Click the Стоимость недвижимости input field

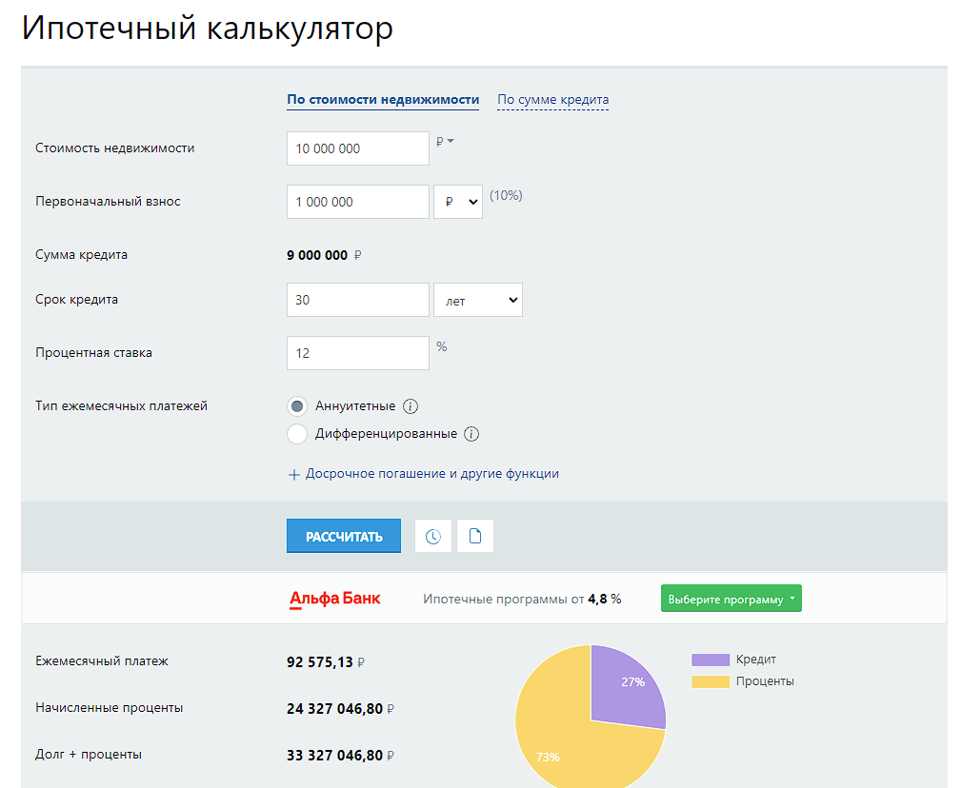(x=358, y=148)
